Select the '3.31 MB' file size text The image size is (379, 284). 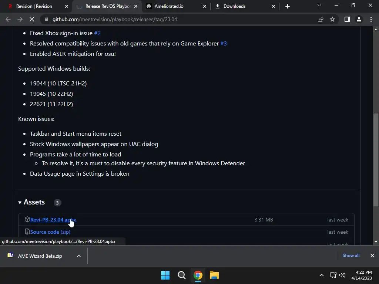(x=264, y=220)
